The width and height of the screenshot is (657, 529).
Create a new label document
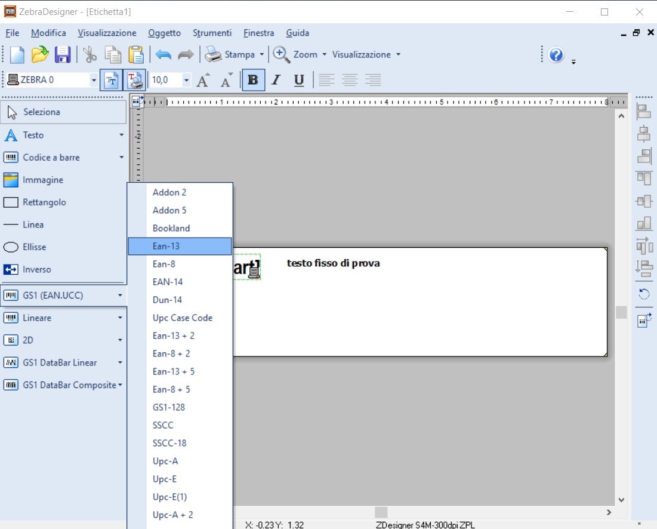[17, 55]
